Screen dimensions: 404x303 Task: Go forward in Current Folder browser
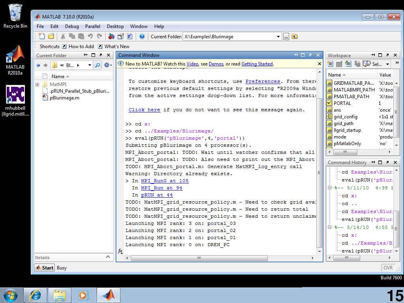tap(46, 65)
